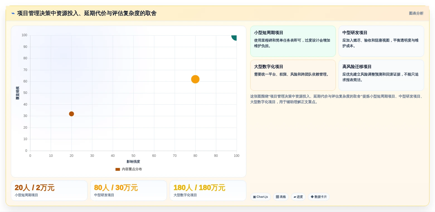The width and height of the screenshot is (435, 212).
Task: Click the 影响强度 x-axis label
Action: tap(133, 162)
